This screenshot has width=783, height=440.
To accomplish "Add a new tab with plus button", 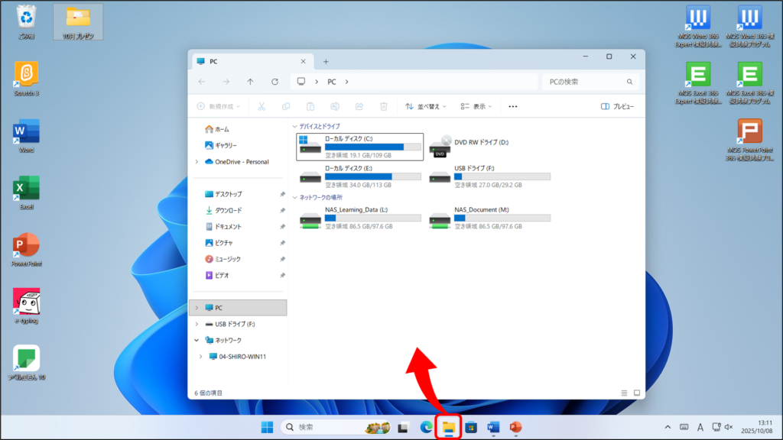I will tap(326, 61).
